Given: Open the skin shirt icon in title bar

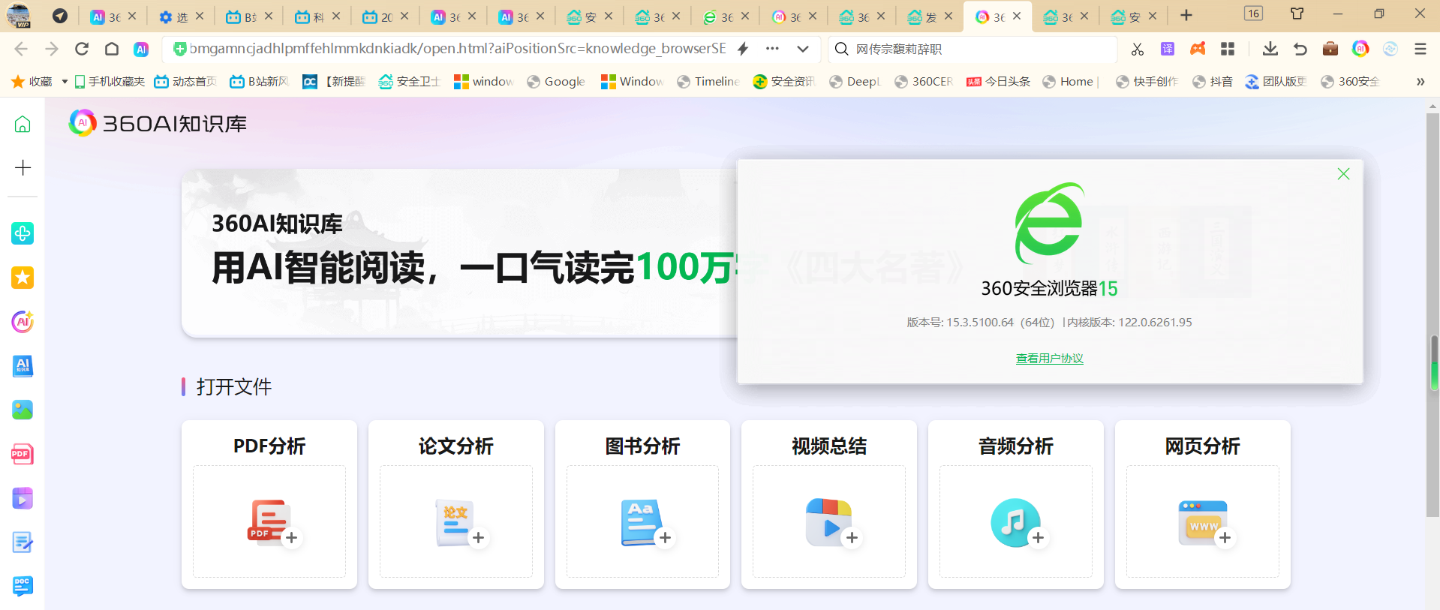Looking at the screenshot, I should 1297,14.
